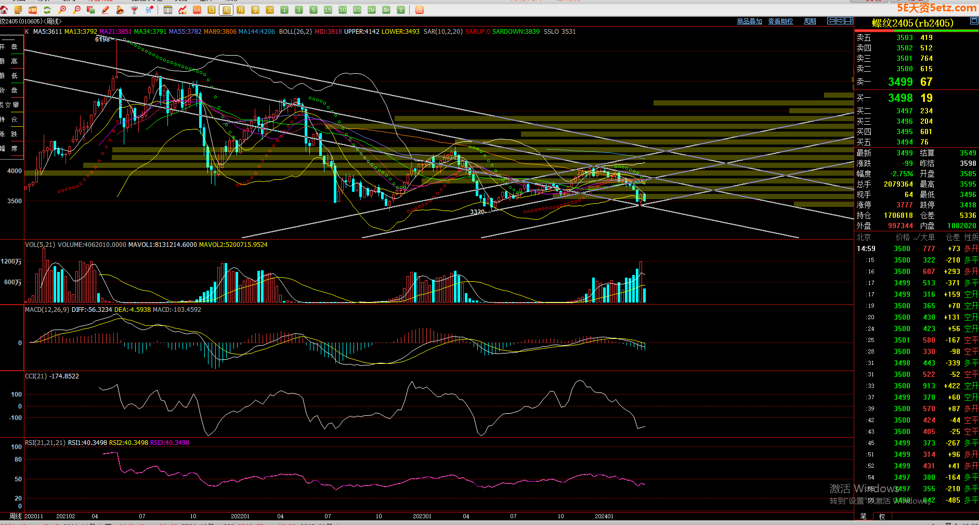Open the 周期 period dropdown
The image size is (979, 525).
810,21
